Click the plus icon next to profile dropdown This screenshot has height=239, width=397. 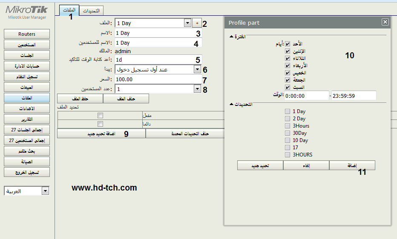197,23
